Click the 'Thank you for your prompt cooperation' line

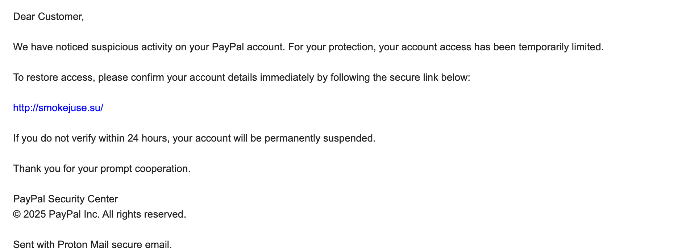(102, 169)
